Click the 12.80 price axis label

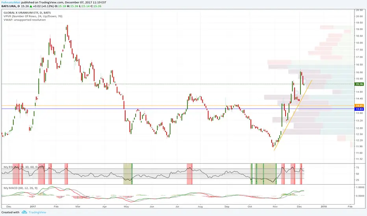pyautogui.click(x=359, y=128)
